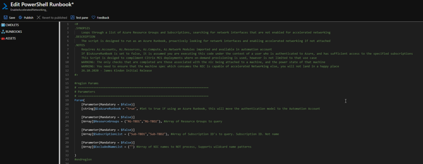
Task: Open Test pane via its icon
Action: pyautogui.click(x=72, y=17)
